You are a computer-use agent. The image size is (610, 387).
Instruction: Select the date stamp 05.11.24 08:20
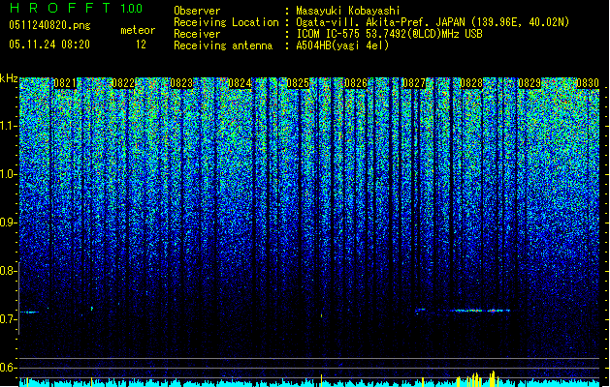49,45
